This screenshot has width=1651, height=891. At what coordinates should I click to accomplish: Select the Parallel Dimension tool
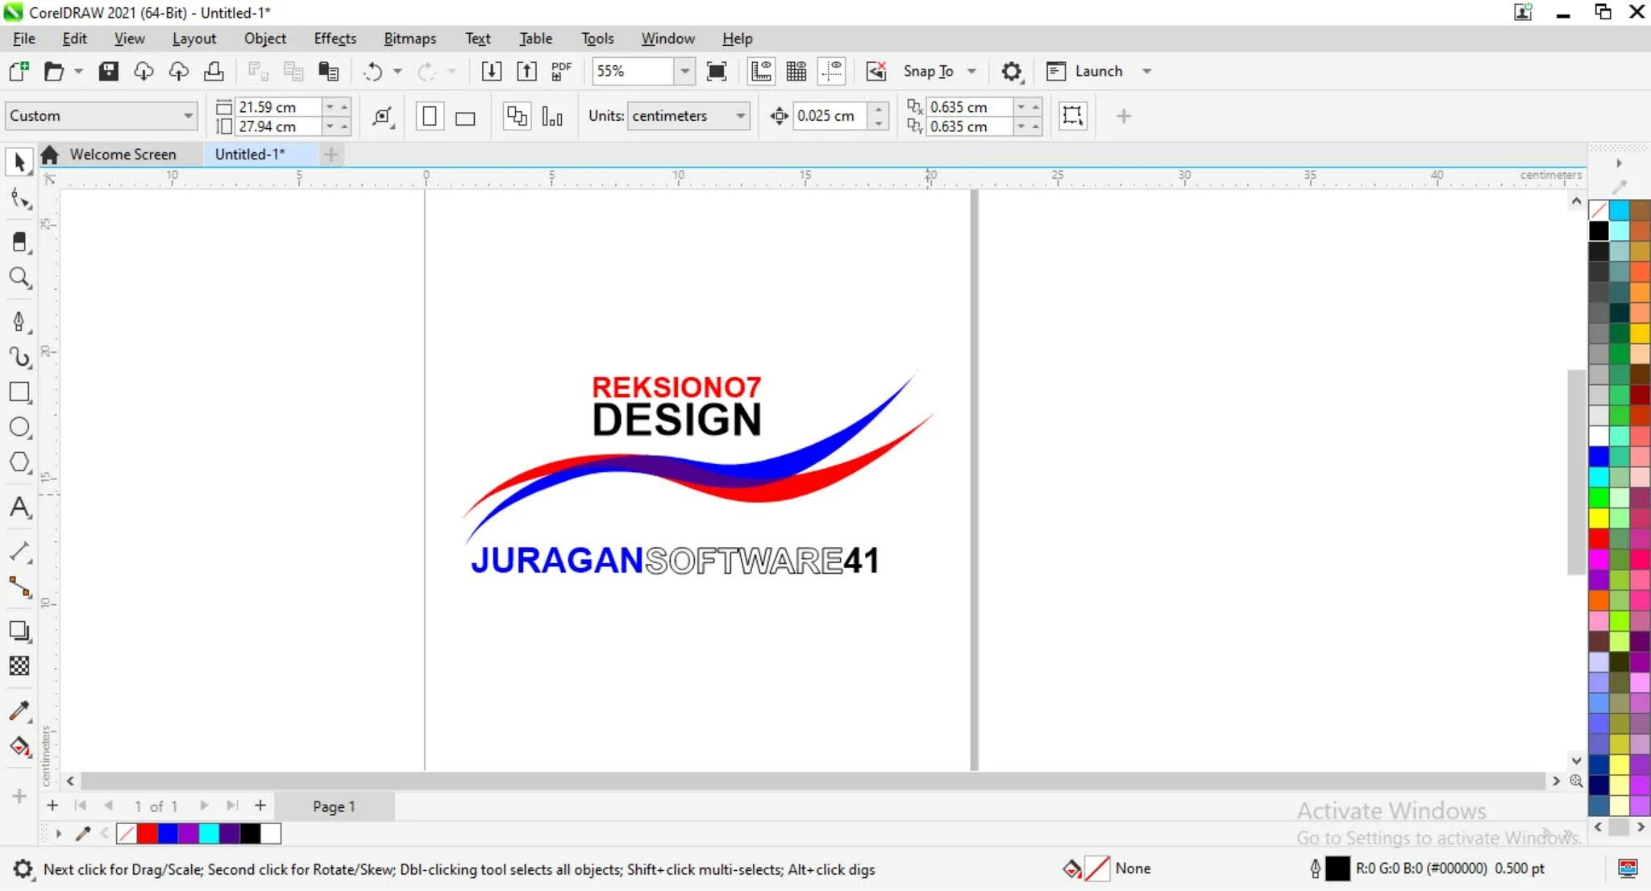click(x=19, y=552)
